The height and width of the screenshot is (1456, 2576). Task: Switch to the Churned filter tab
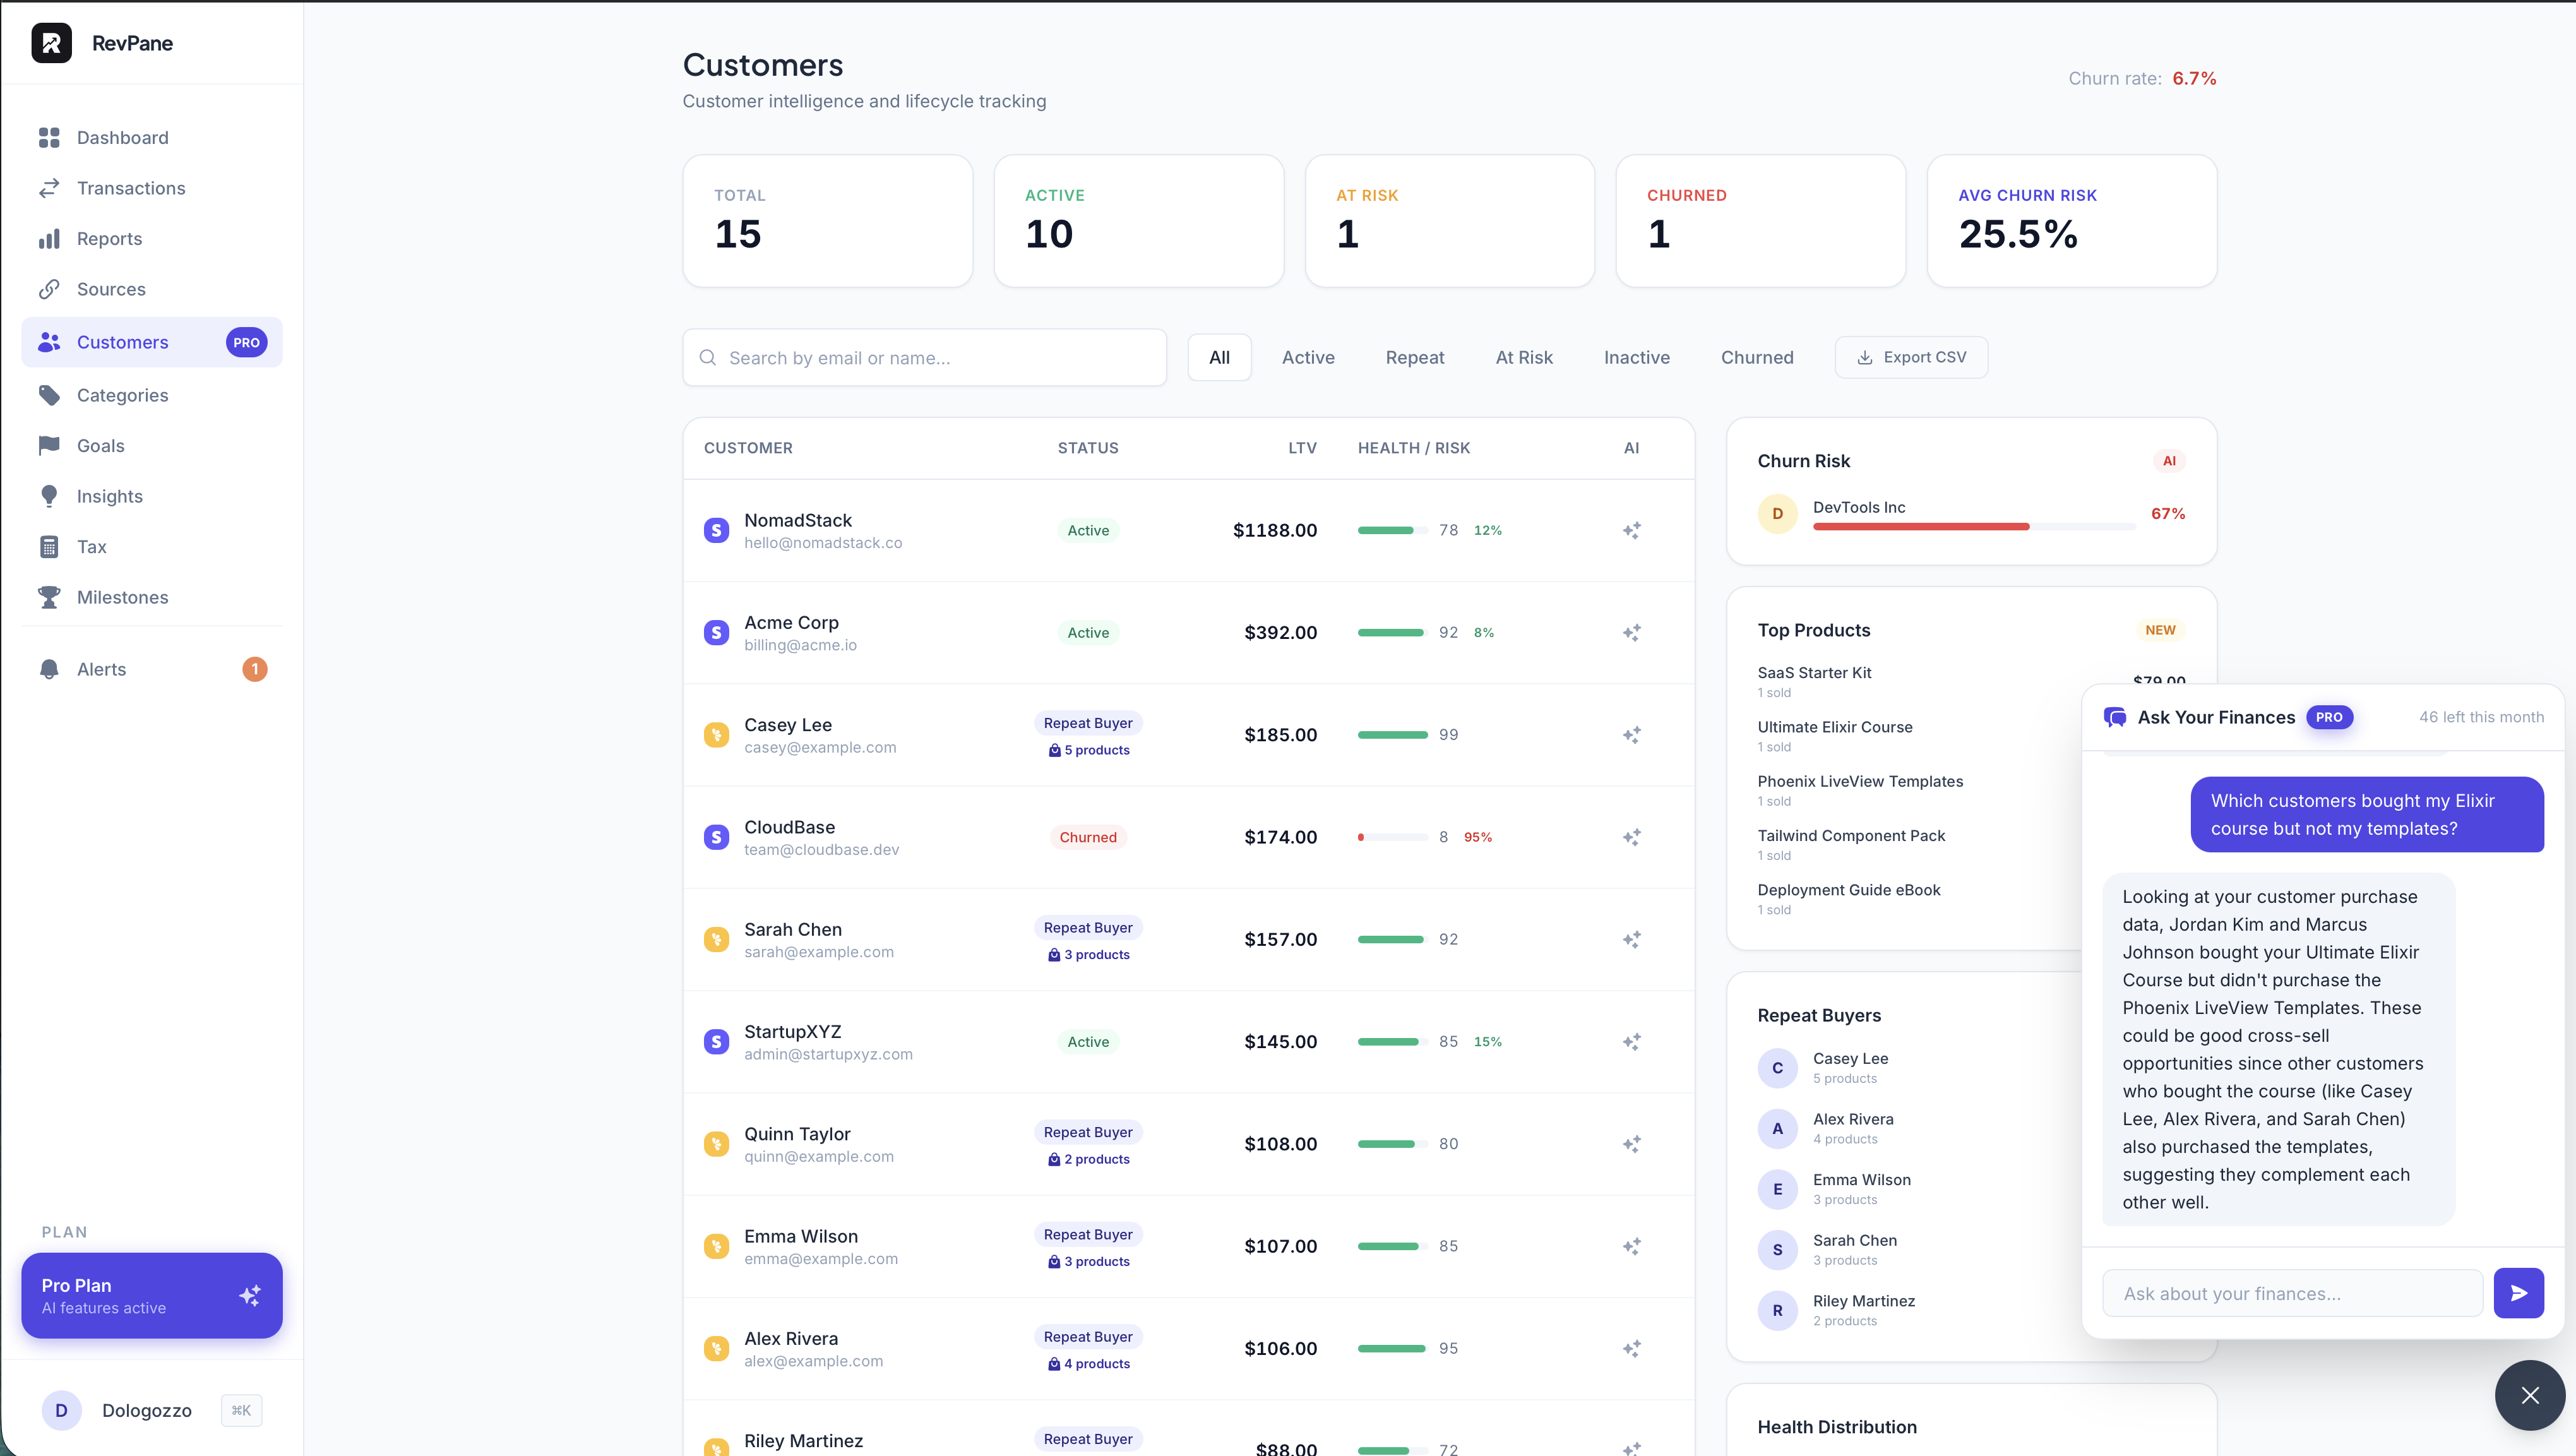tap(1756, 357)
